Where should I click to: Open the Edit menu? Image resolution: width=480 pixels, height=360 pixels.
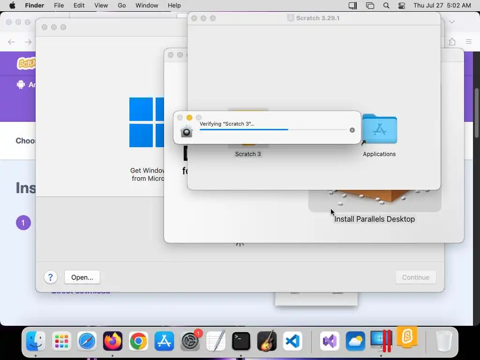tap(79, 6)
